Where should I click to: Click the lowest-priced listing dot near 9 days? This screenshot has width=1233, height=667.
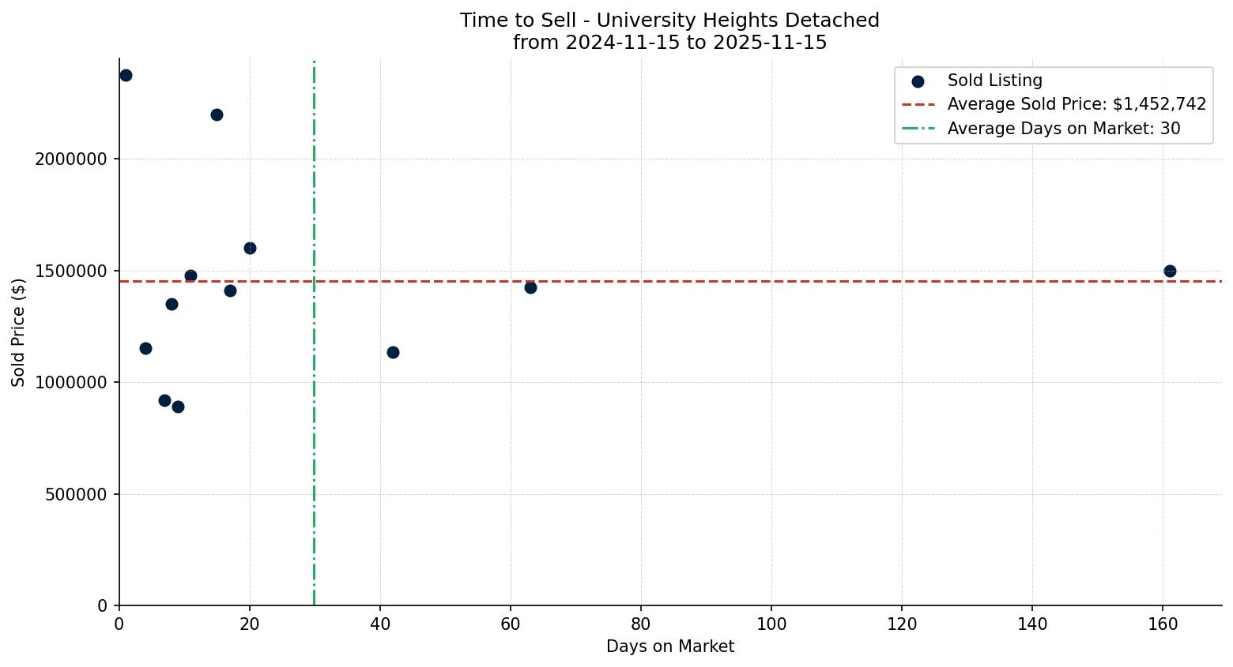(x=177, y=406)
